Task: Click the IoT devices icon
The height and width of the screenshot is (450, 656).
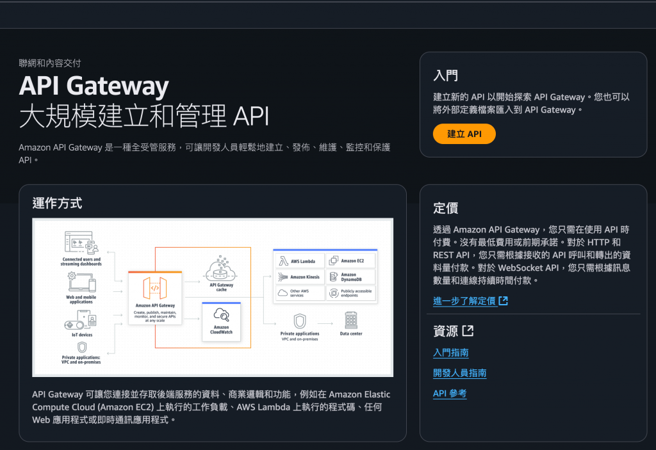Action: [81, 320]
